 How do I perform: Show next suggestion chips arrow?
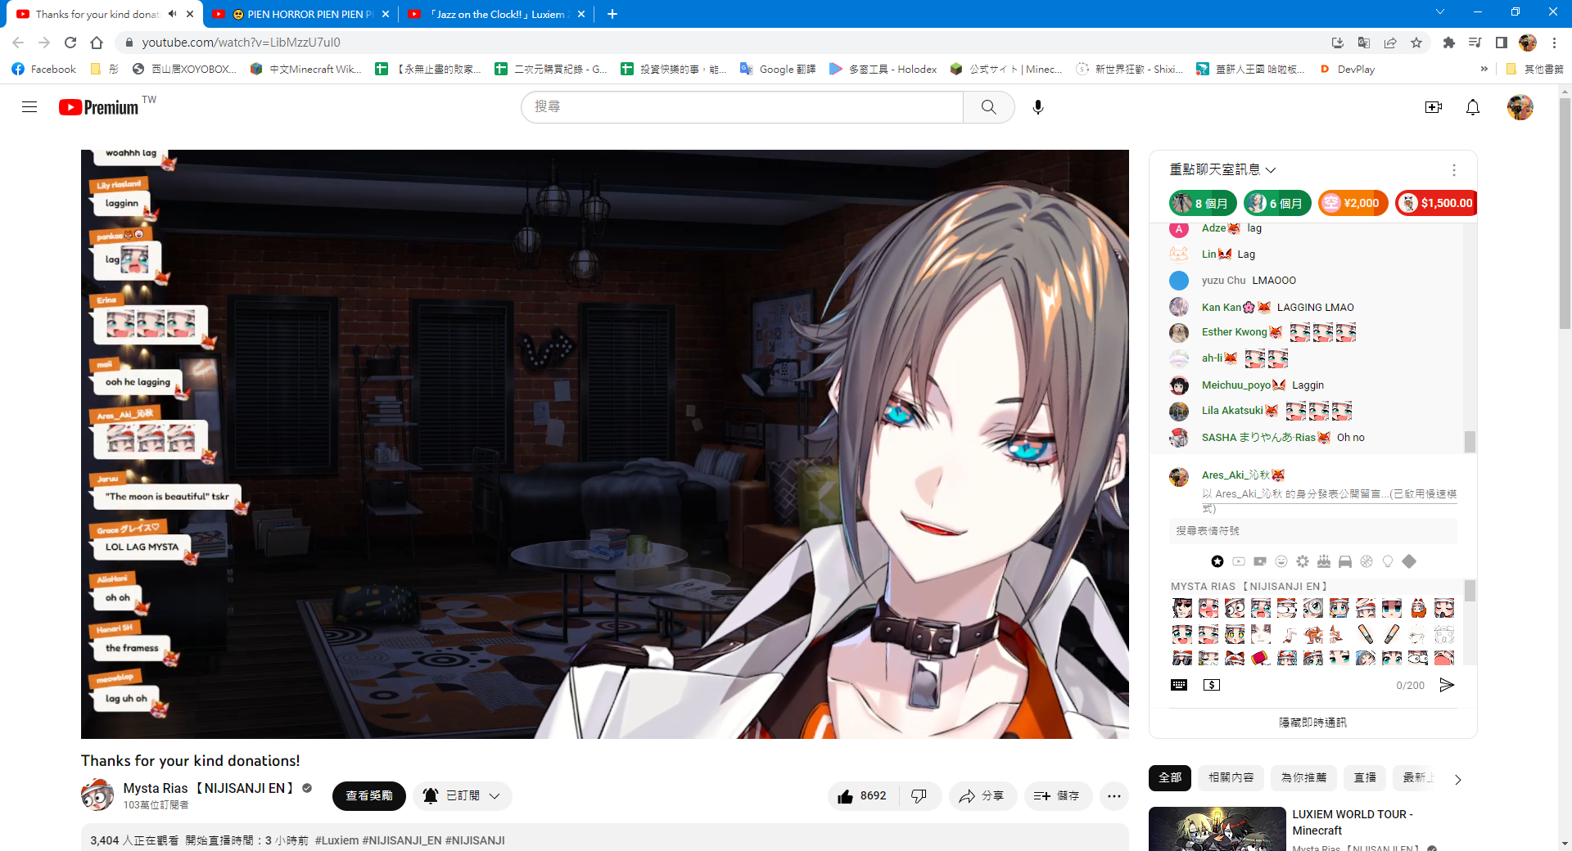pyautogui.click(x=1457, y=779)
